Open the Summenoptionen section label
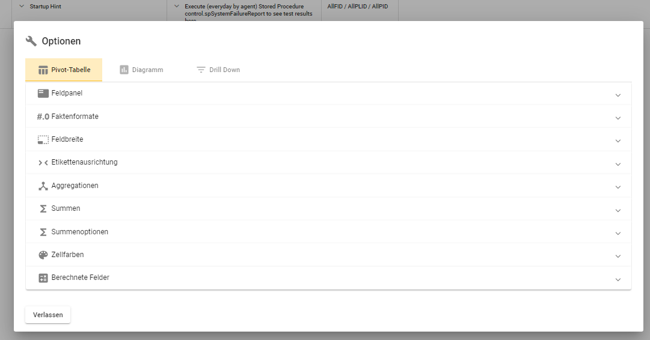This screenshot has height=340, width=650. pos(79,232)
